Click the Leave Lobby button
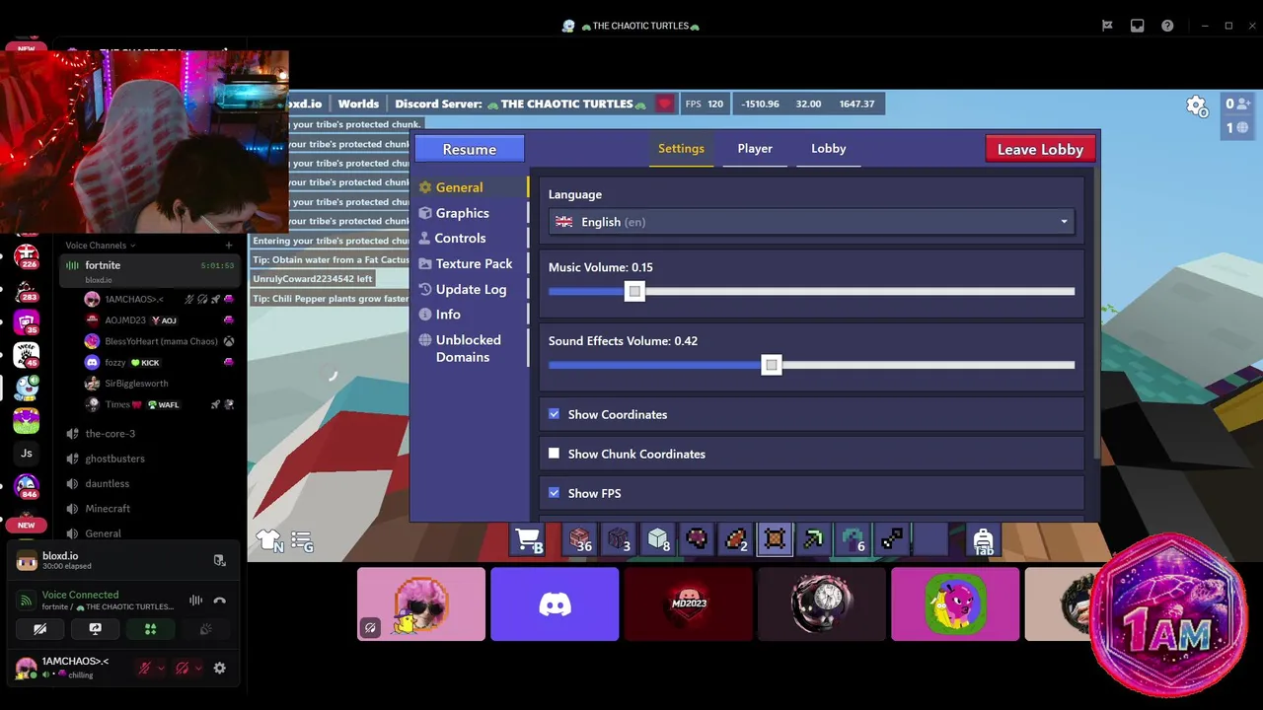This screenshot has width=1263, height=710. [1040, 149]
